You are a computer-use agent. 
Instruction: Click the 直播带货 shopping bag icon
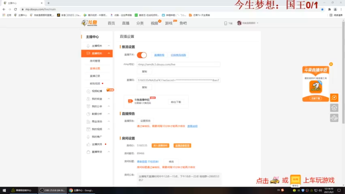(88, 152)
